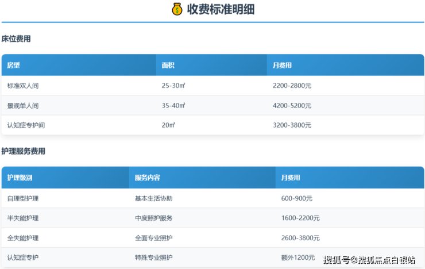Viewport: 425px width, 269px height.
Task: Select the 床位费用 section heading
Action: (16, 39)
